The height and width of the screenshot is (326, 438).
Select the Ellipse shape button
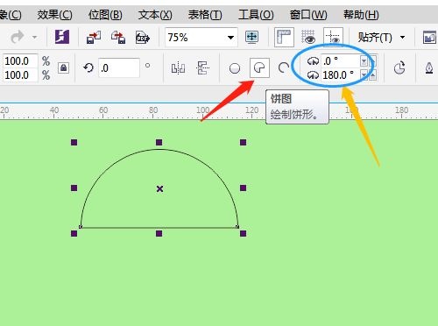[235, 68]
